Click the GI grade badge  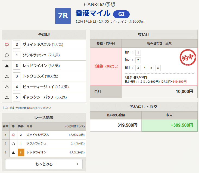121,14
